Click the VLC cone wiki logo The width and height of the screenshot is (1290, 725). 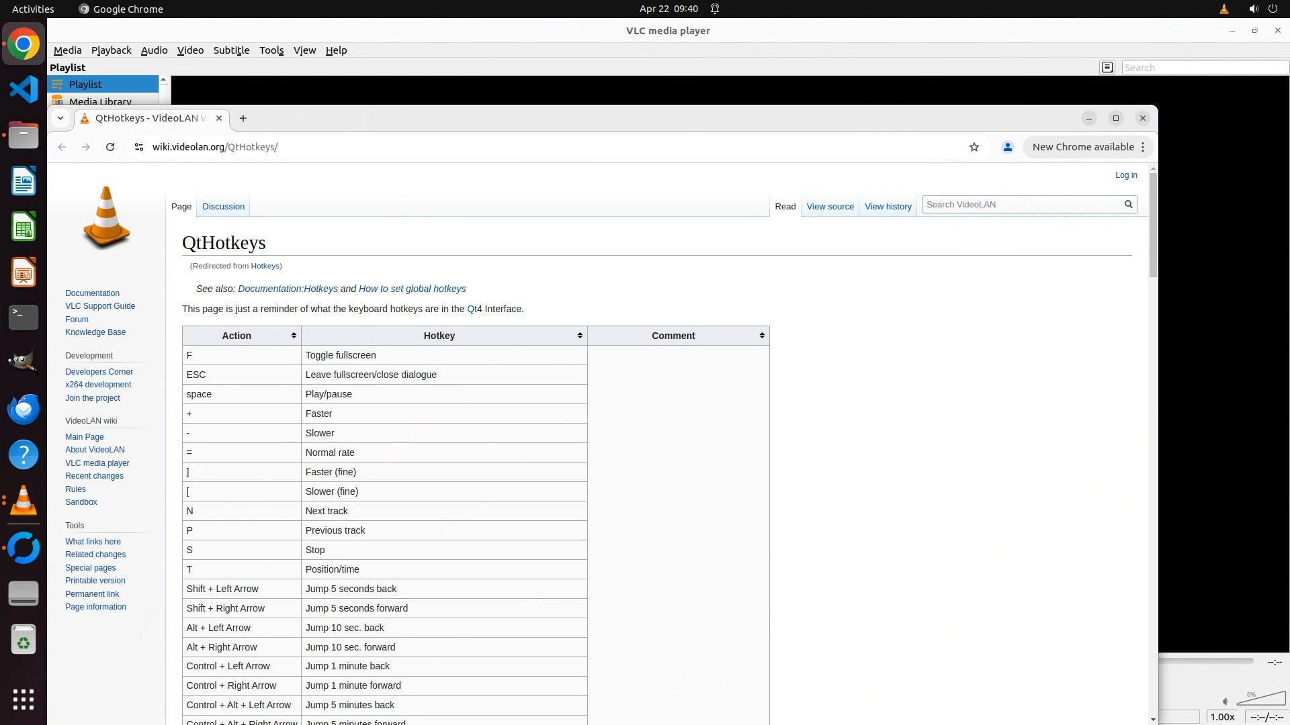tap(106, 217)
